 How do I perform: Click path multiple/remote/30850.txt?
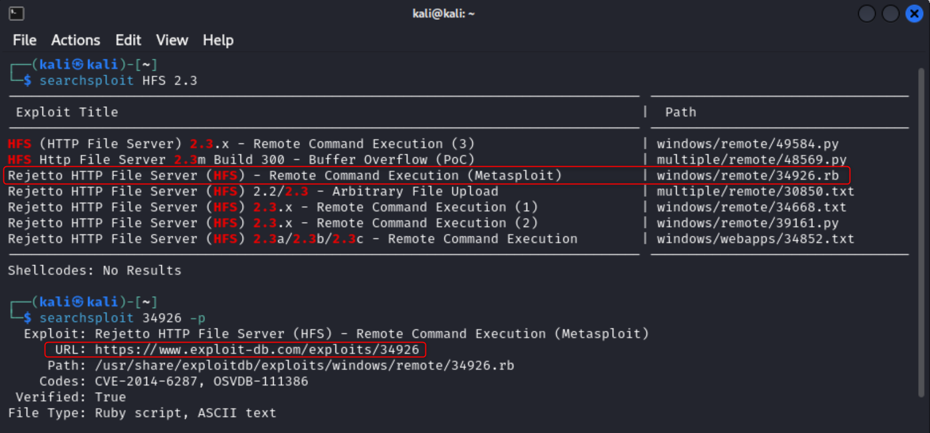755,192
